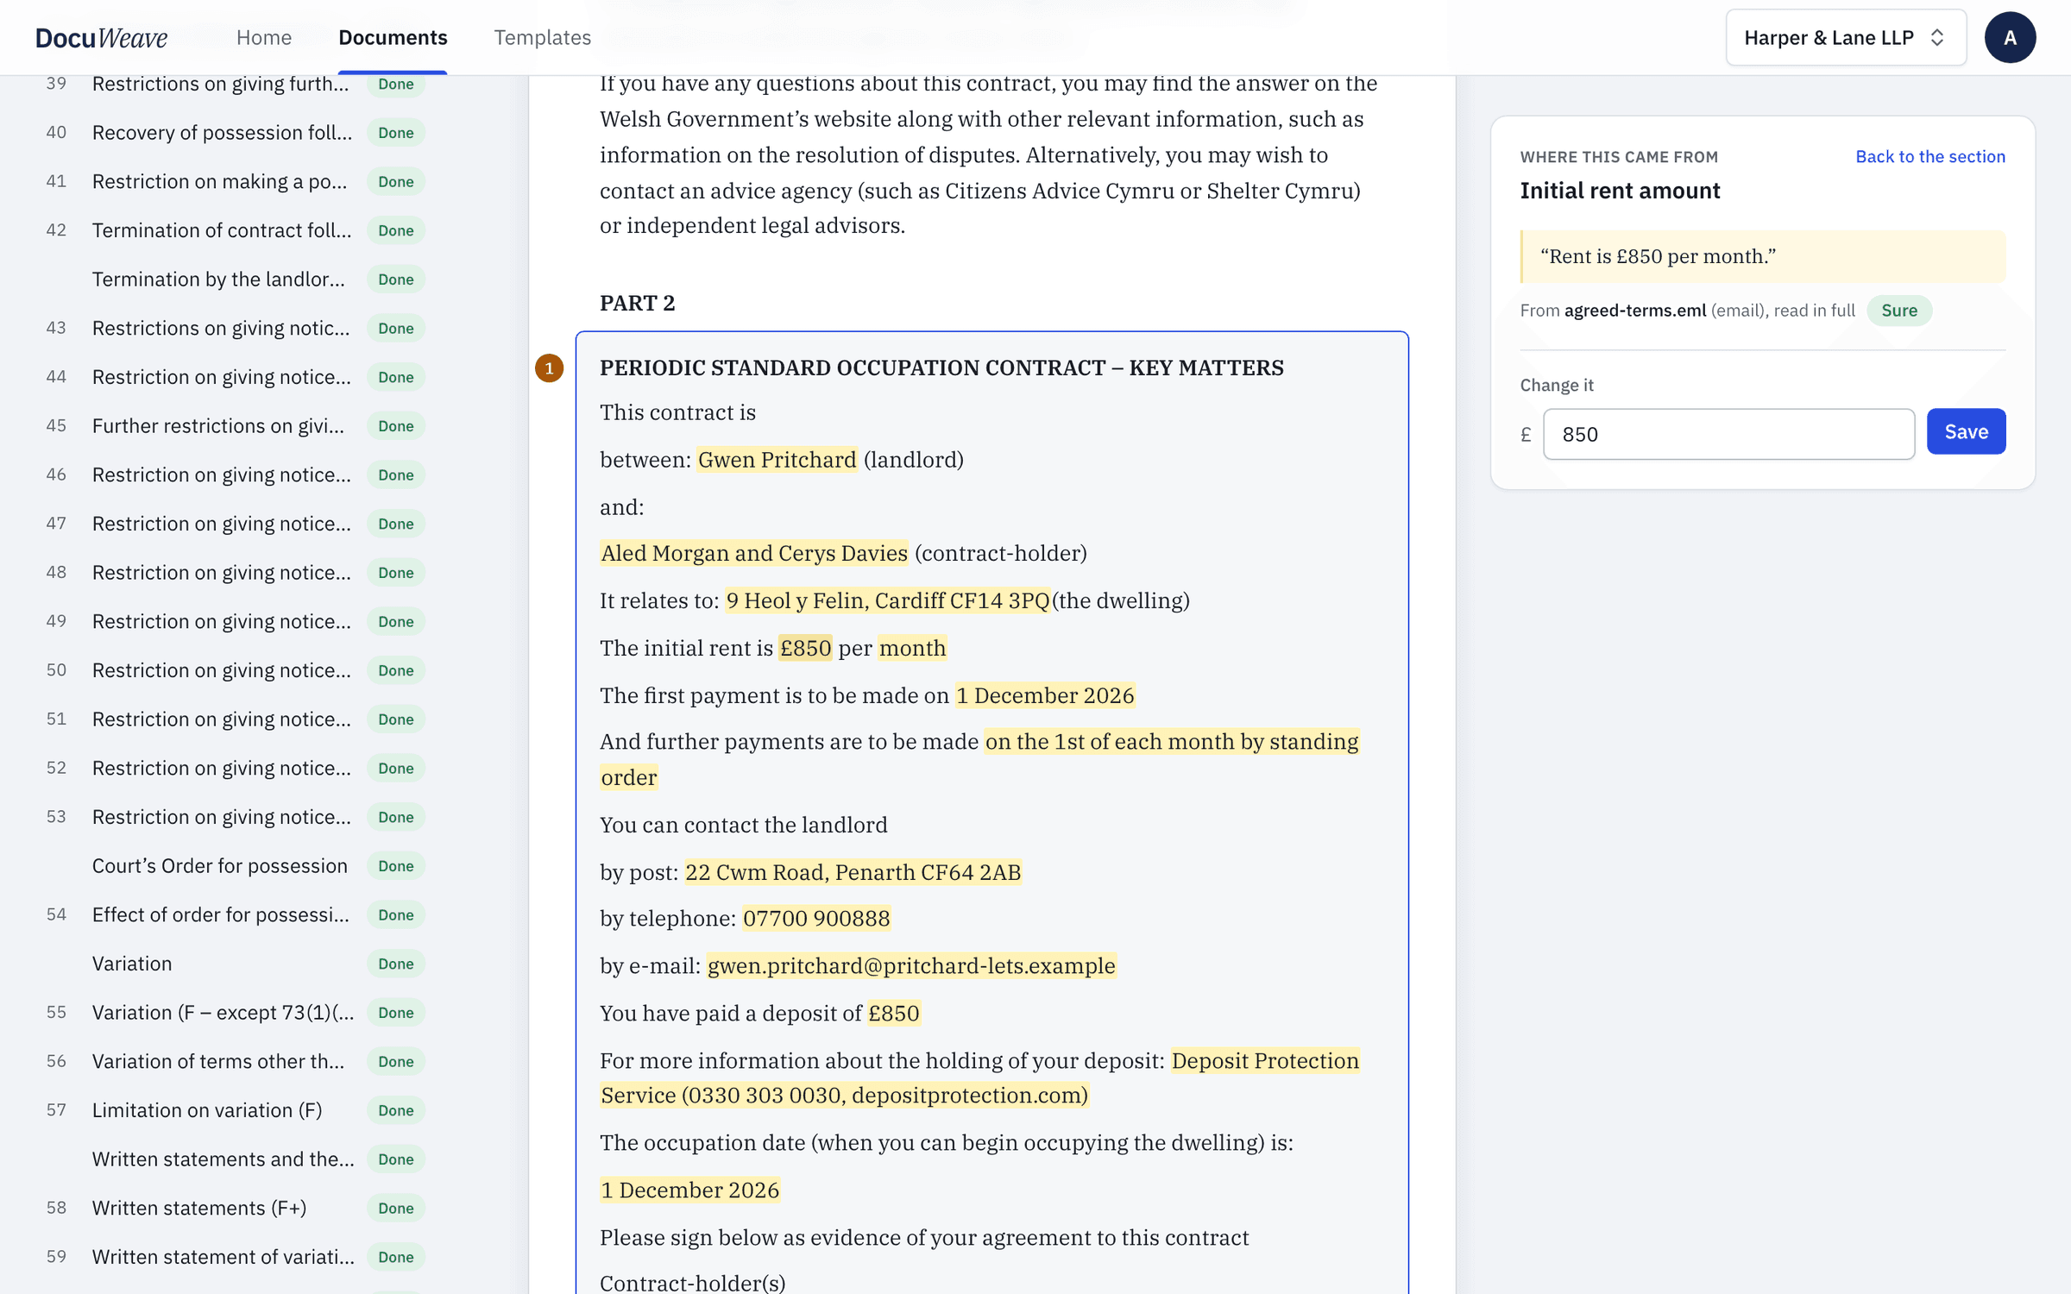Open section 59 Written statement of variation
Screen dimensions: 2071x1294
click(x=235, y=1257)
